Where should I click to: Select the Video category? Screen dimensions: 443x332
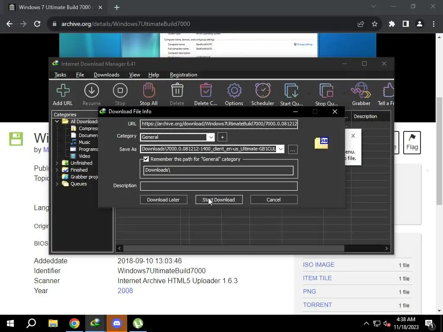point(84,156)
